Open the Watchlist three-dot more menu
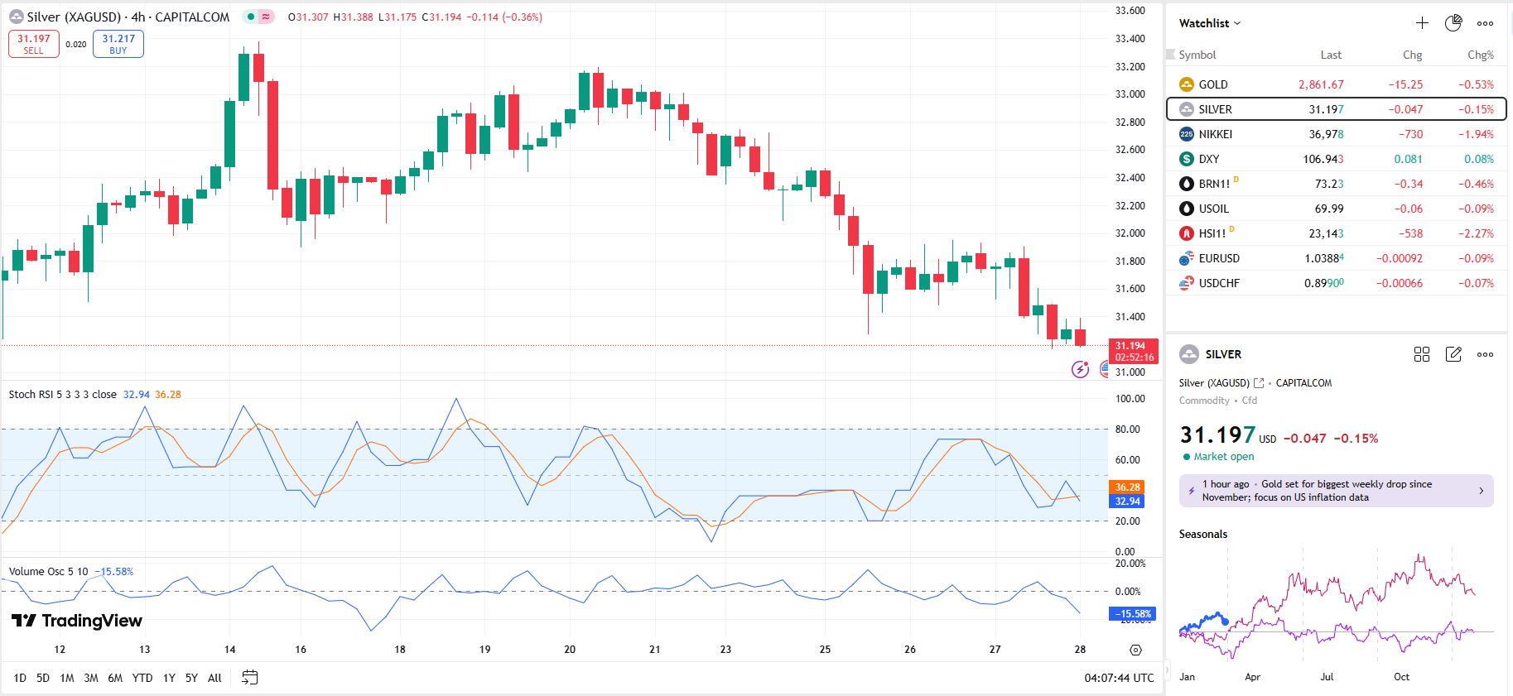This screenshot has width=1513, height=696. pyautogui.click(x=1486, y=23)
